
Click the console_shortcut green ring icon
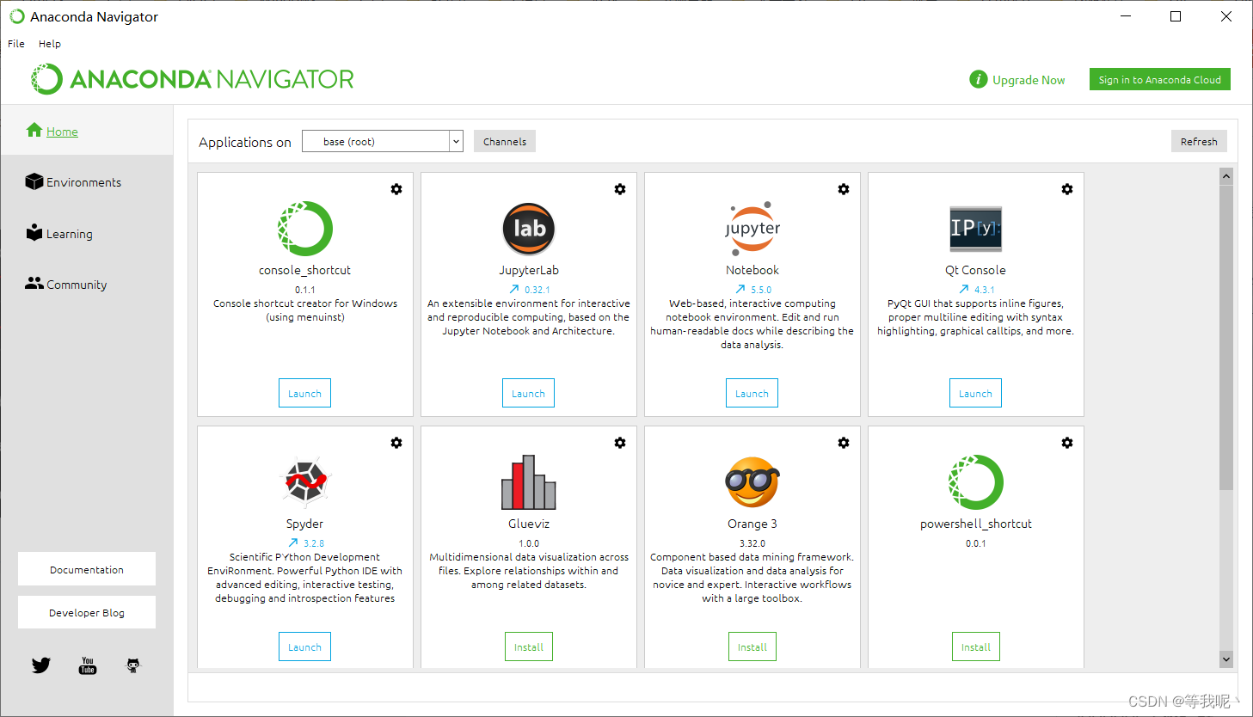[x=305, y=229]
